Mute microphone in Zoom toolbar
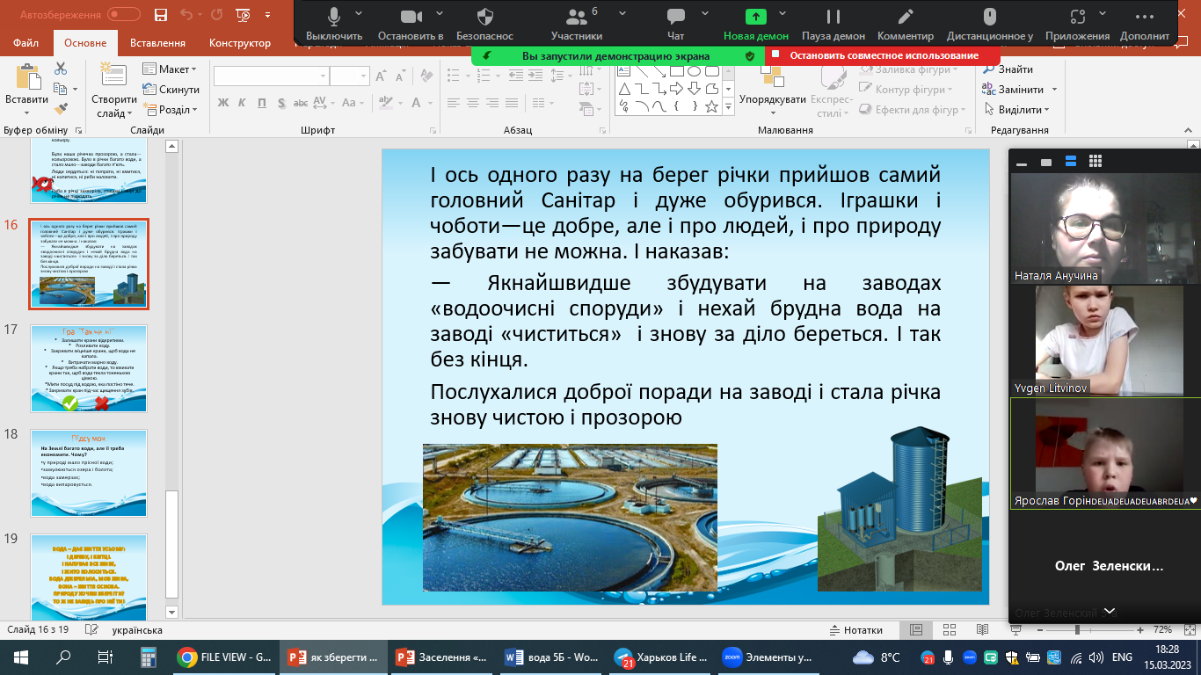Image resolution: width=1201 pixels, height=675 pixels. click(x=334, y=25)
